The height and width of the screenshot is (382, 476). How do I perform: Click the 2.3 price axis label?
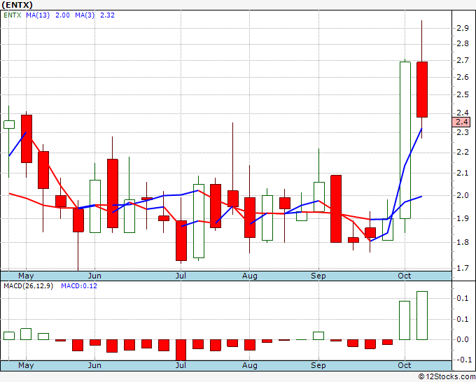463,132
